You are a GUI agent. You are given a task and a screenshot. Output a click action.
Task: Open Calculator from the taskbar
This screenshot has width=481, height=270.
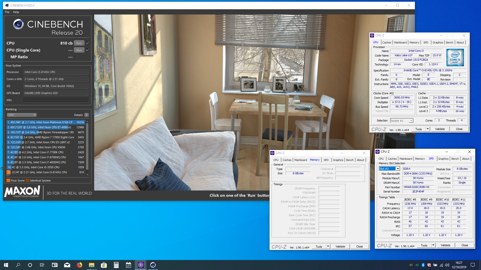pyautogui.click(x=116, y=265)
